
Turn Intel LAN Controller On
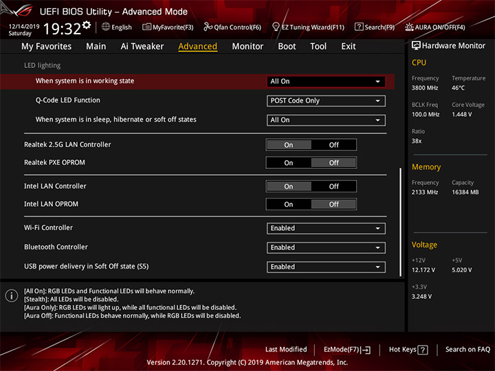click(x=289, y=186)
